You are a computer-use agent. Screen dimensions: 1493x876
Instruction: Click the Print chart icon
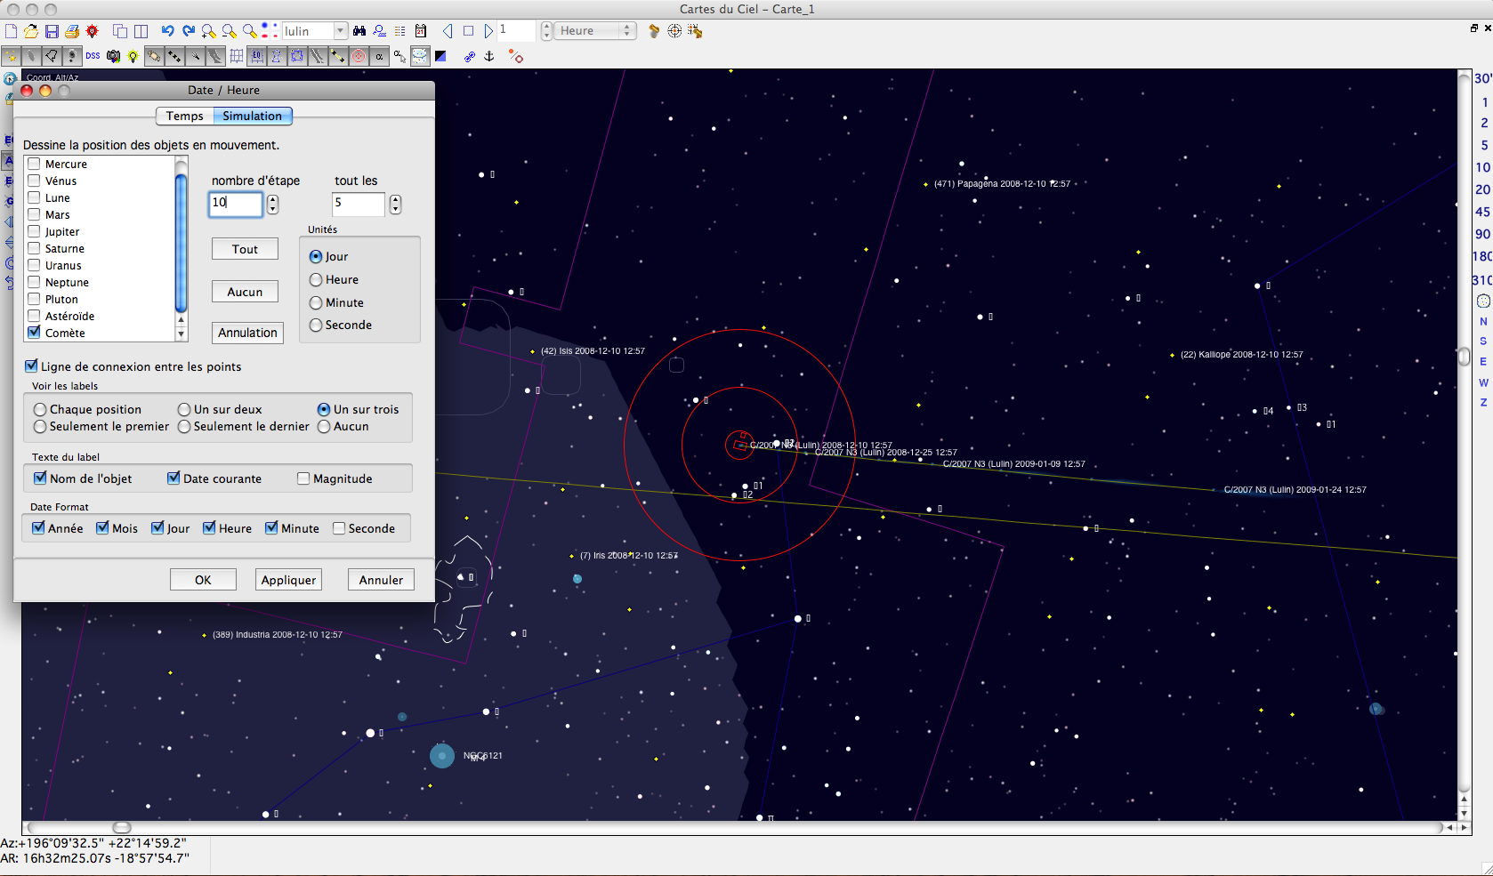tap(72, 31)
